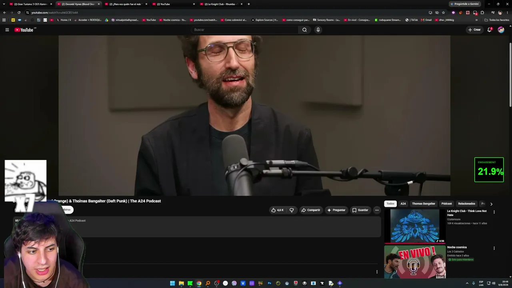Viewport: 512px width, 288px height.
Task: Close the Le Knight Club - Rhumba tab
Action: coord(241,4)
